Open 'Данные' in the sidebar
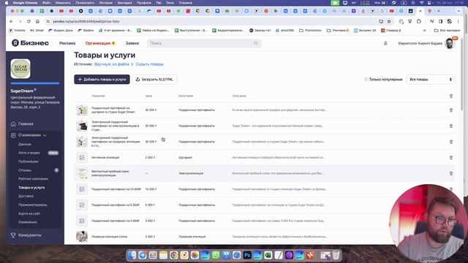 coord(25,144)
